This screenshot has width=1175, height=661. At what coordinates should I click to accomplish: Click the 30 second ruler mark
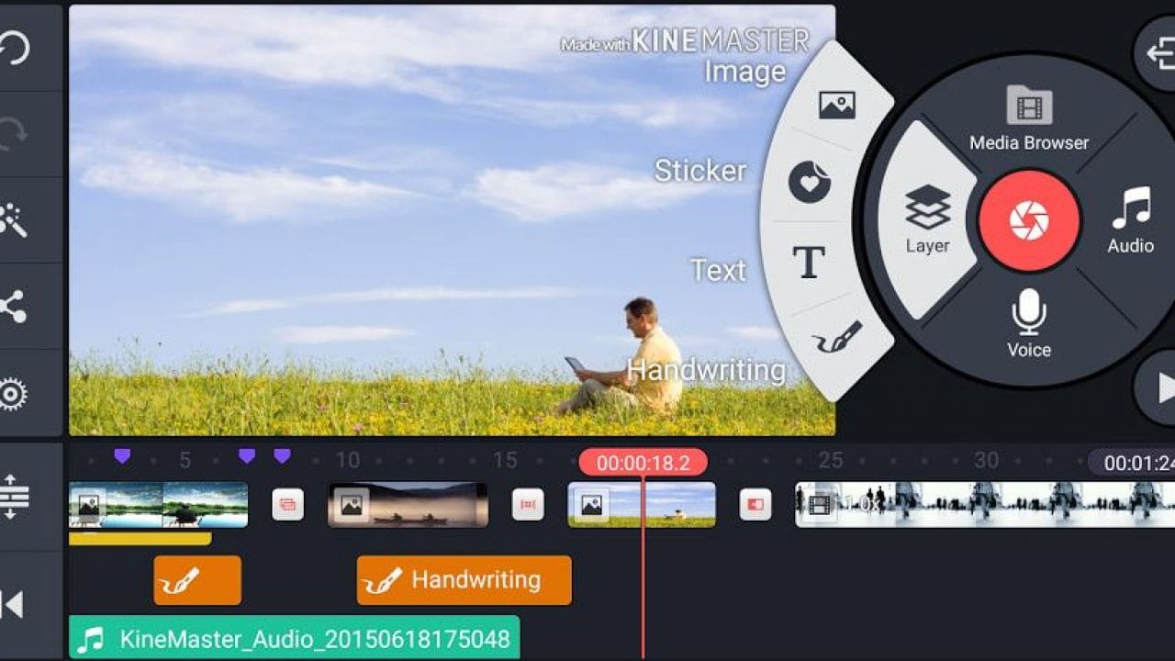[987, 461]
